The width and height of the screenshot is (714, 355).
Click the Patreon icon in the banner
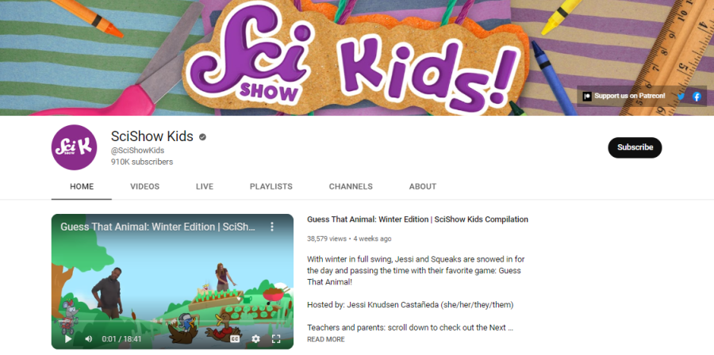[587, 97]
